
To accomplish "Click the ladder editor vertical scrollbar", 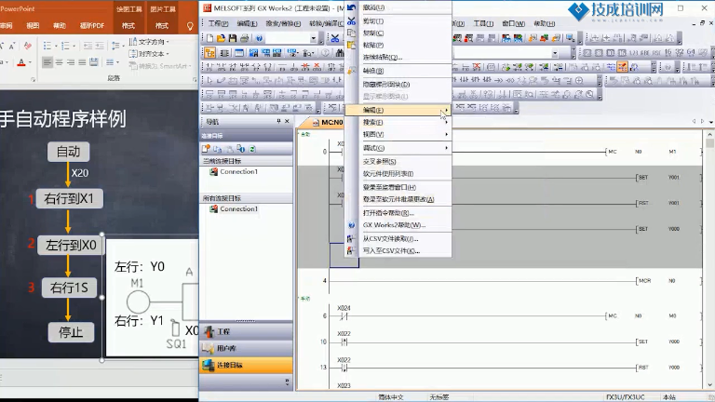I will pyautogui.click(x=709, y=259).
